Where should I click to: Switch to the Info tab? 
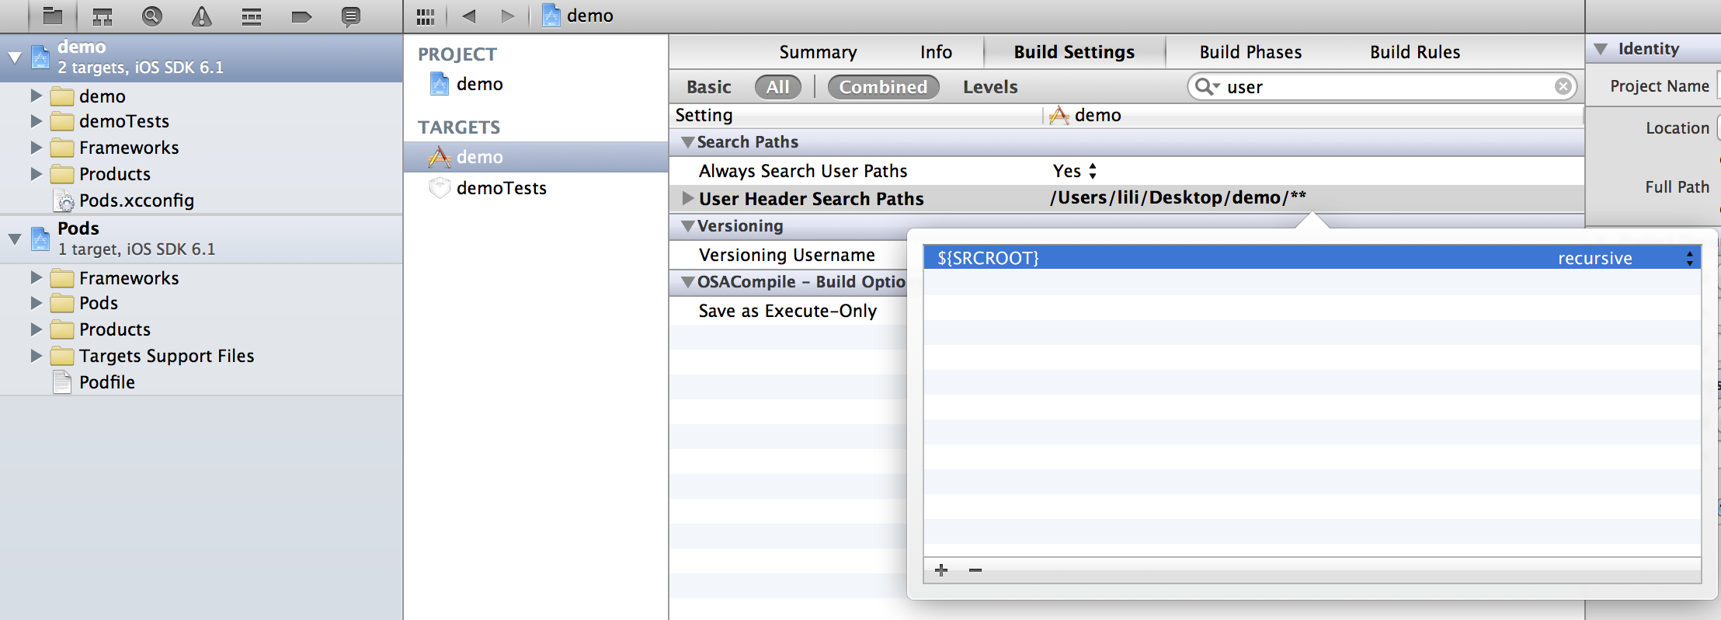pos(936,52)
